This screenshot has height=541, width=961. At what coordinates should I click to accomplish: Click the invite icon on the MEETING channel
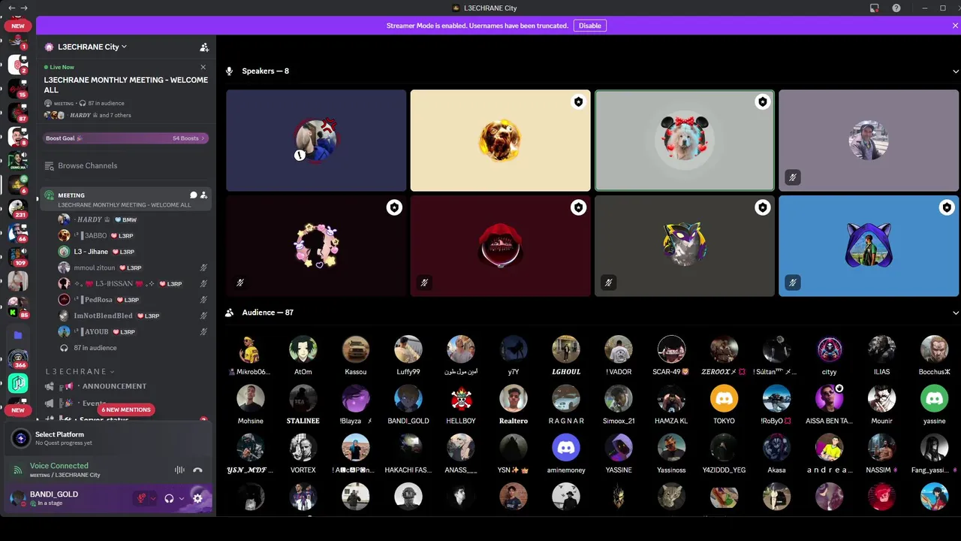tap(203, 195)
